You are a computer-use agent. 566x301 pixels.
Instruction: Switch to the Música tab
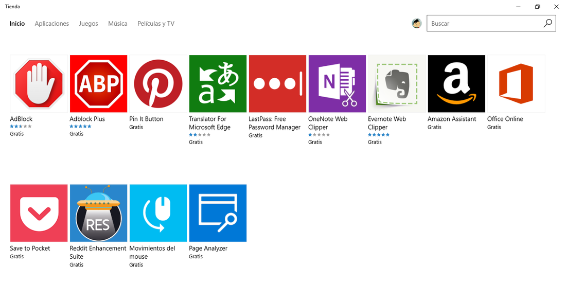[118, 24]
